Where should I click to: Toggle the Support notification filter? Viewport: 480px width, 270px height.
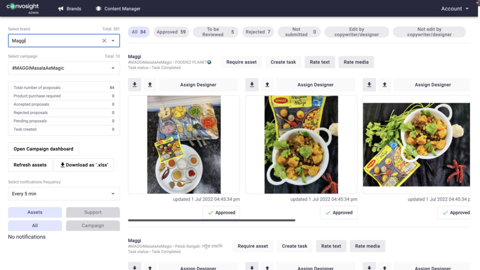pyautogui.click(x=93, y=212)
